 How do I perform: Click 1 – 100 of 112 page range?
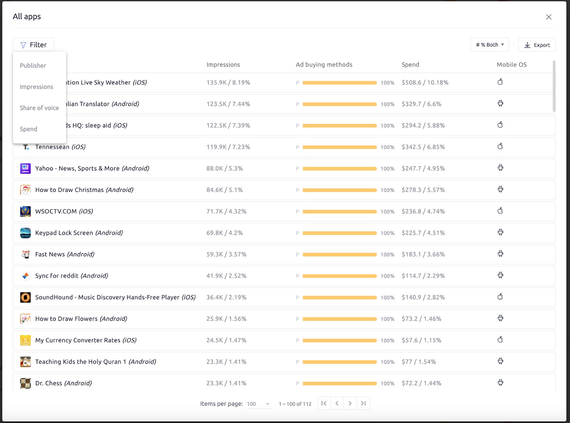[295, 404]
